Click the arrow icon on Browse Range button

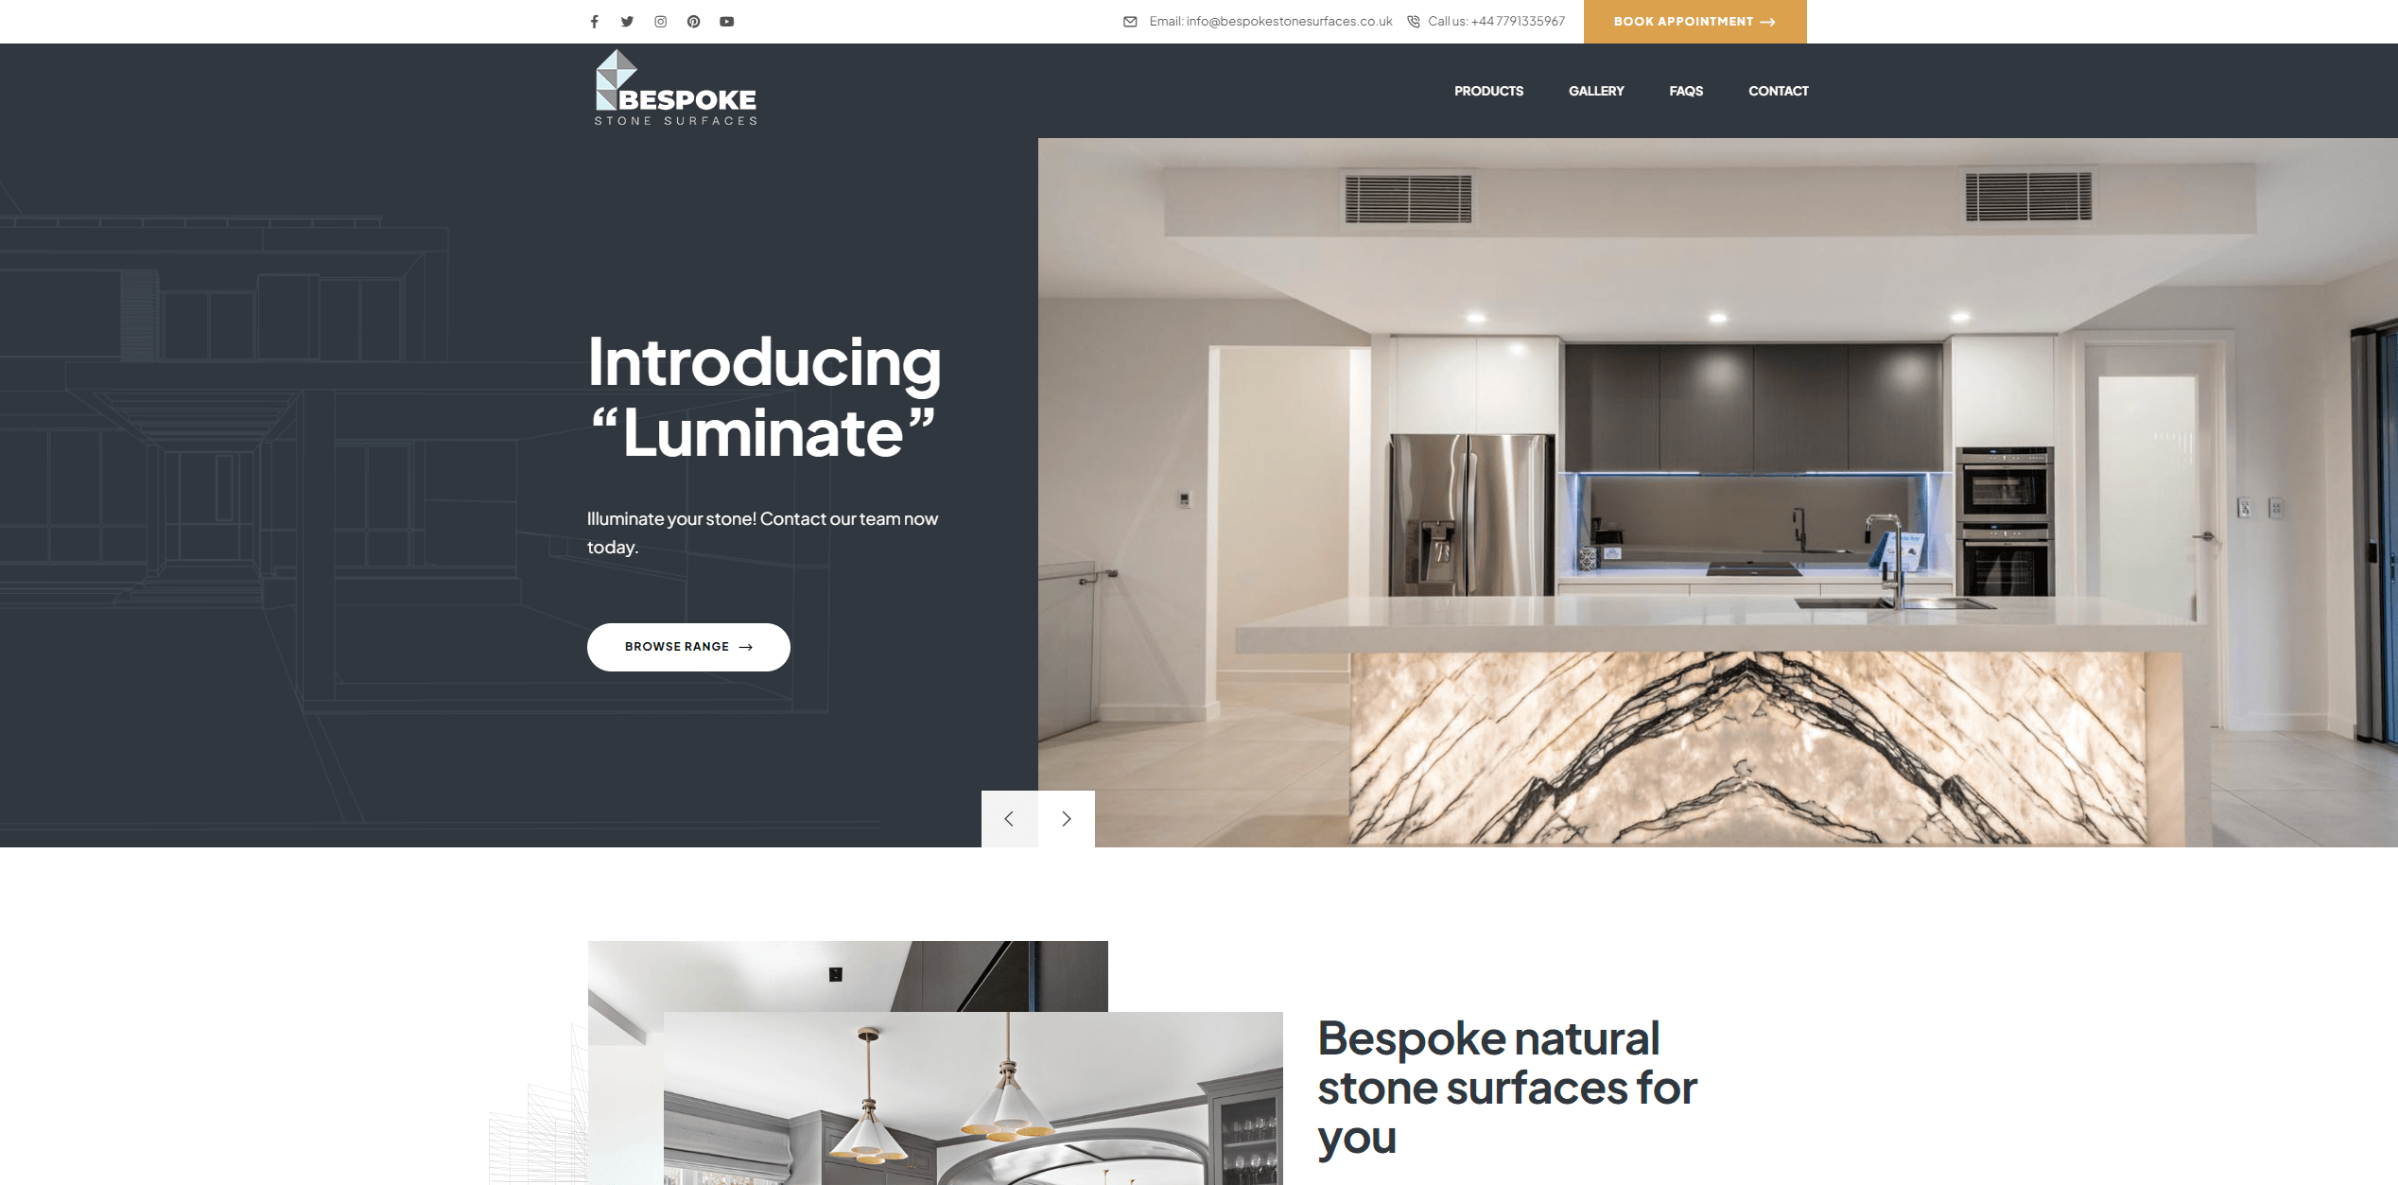[751, 645]
